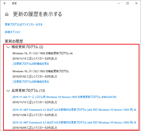Image resolution: width=141 pixels, height=131 pixels.
Task: Go back with the arrow icon
Action: pyautogui.click(x=5, y=3)
